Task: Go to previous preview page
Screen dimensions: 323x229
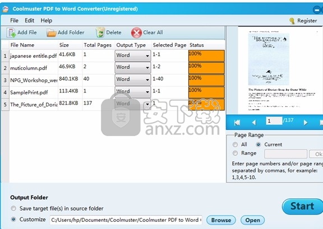Action: 254,123
